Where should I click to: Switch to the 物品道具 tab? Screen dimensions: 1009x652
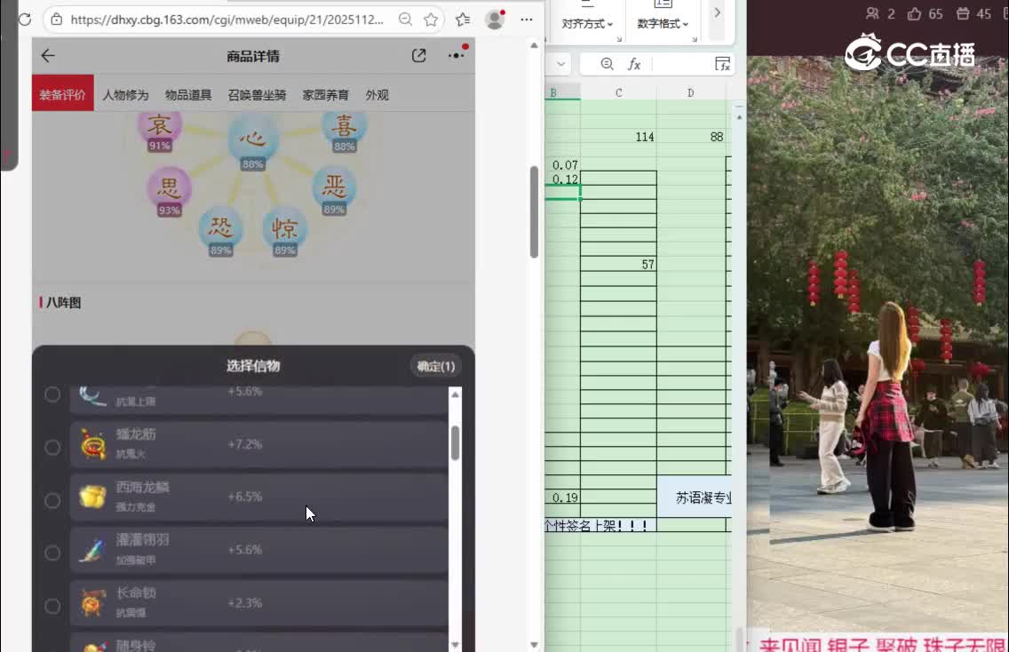188,95
